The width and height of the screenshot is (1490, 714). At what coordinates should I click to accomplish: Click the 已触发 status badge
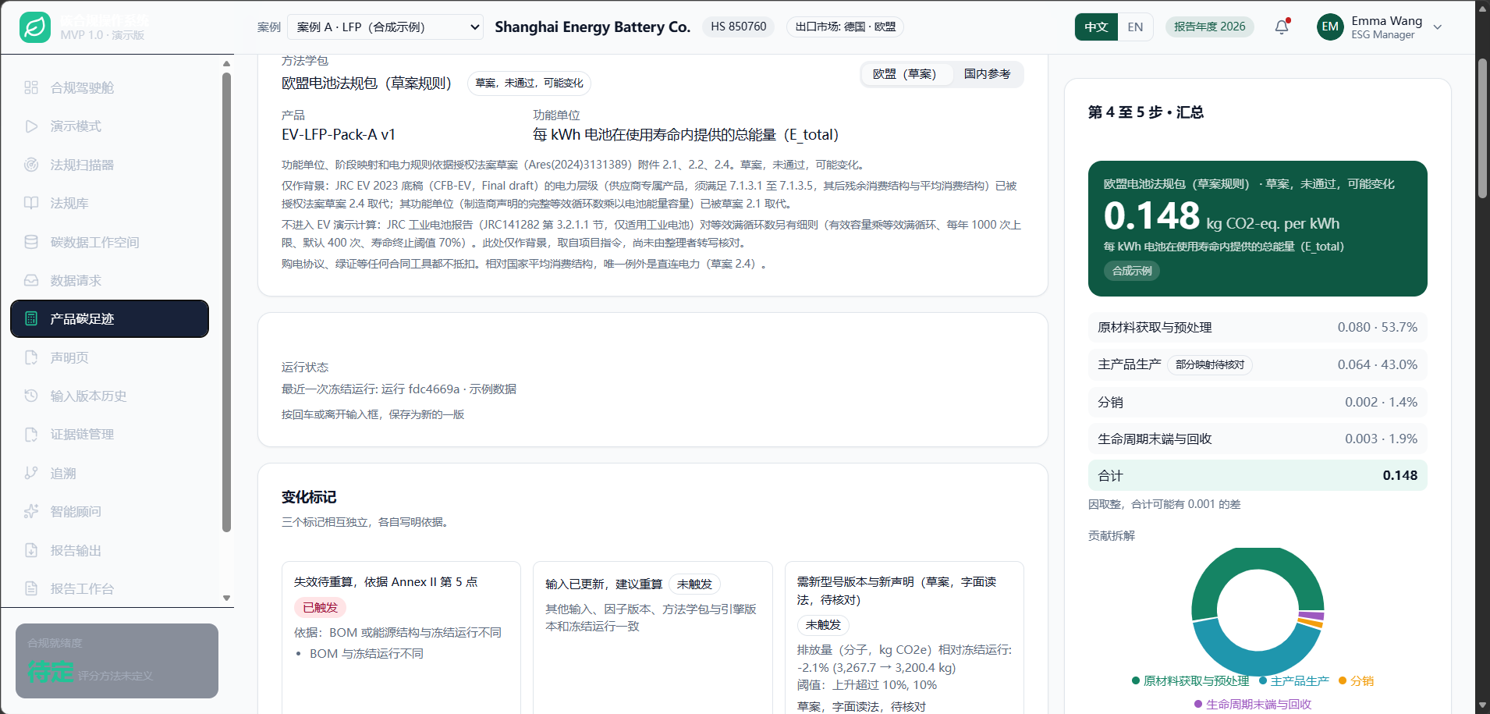(x=321, y=607)
